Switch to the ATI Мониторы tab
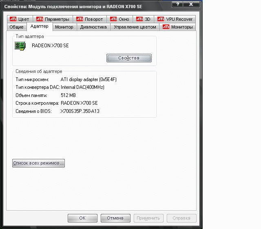261x229 pixels. (x=178, y=27)
